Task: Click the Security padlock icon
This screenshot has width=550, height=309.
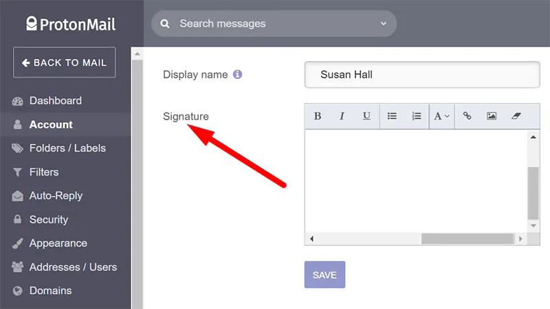Action: 18,219
